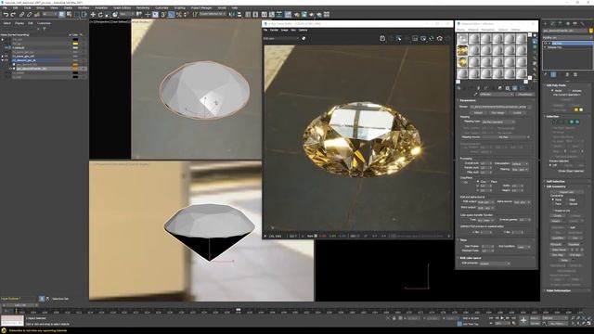
Task: Open Image menu in V-Ray frame buffer
Action: pyautogui.click(x=285, y=30)
